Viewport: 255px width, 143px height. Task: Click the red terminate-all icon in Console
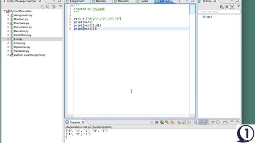click(173, 122)
